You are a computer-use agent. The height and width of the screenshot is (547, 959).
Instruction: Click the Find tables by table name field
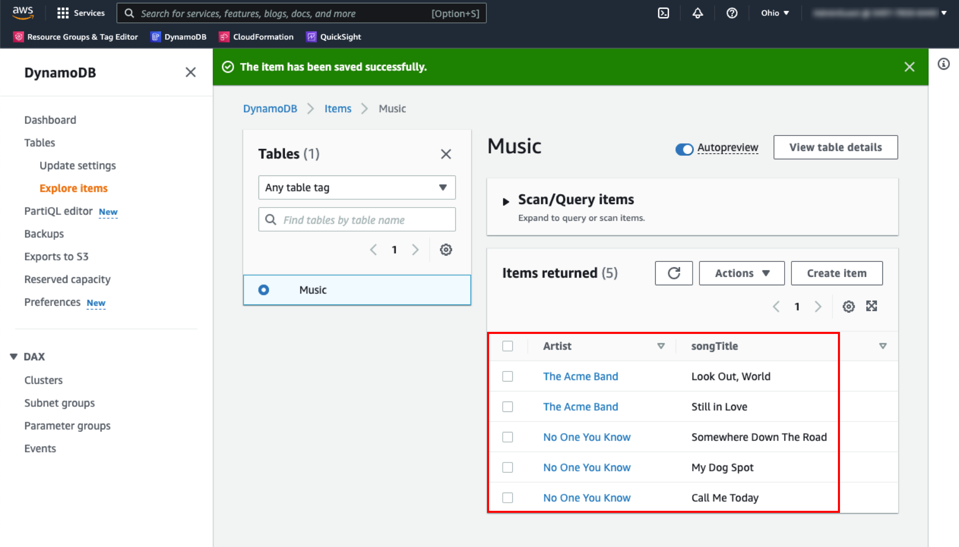click(x=357, y=220)
